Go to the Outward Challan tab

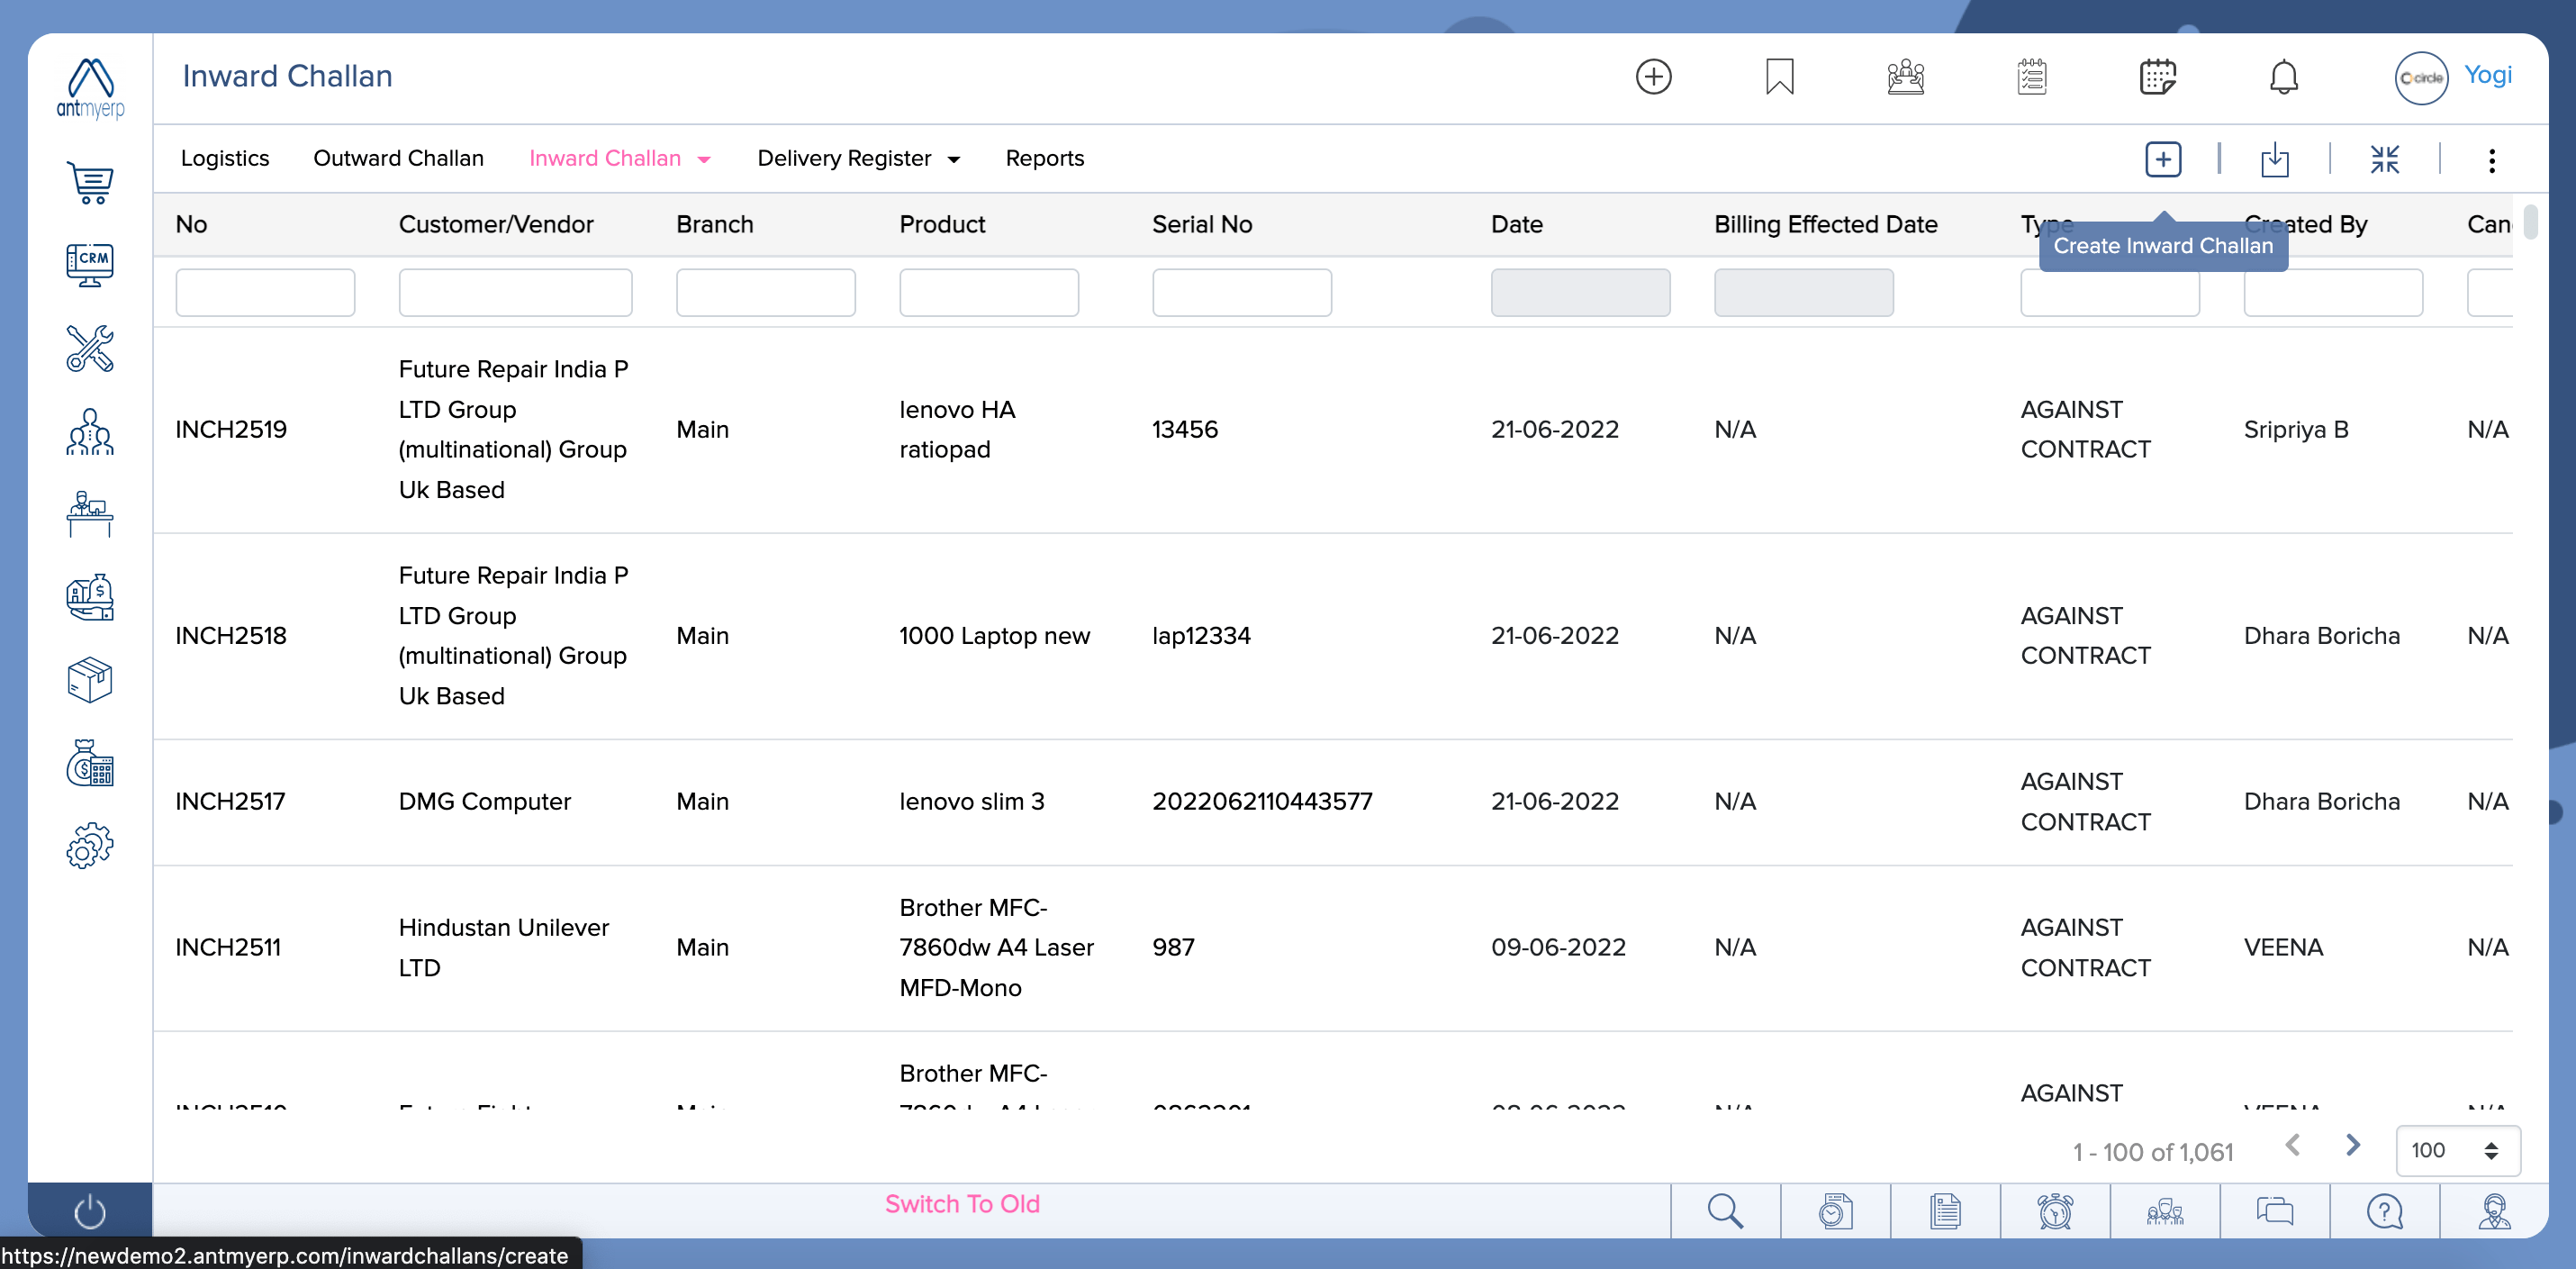398,158
